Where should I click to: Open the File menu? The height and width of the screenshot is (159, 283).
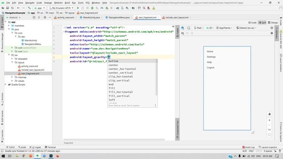coord(8,3)
